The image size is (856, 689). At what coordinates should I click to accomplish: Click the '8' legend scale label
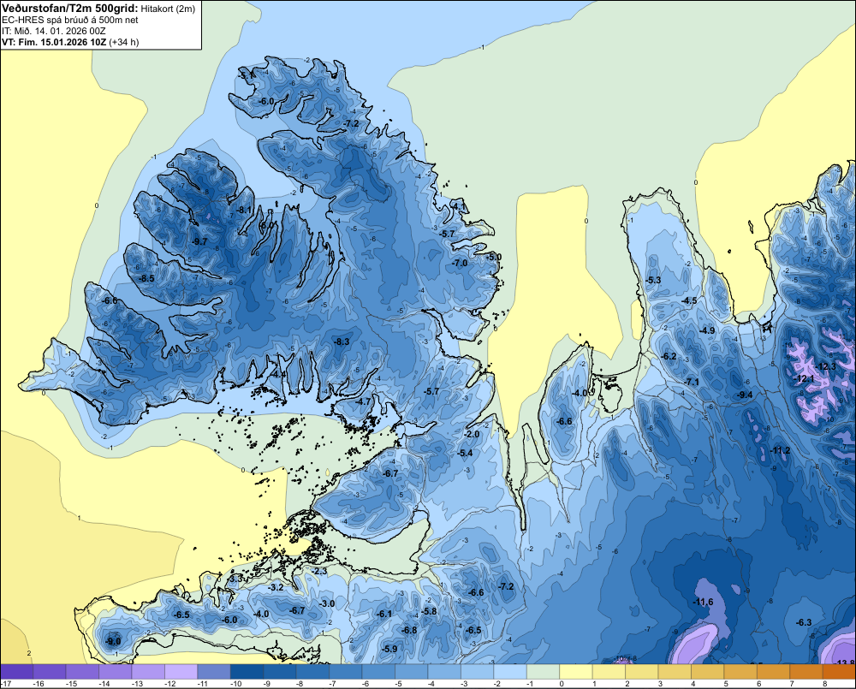point(824,684)
